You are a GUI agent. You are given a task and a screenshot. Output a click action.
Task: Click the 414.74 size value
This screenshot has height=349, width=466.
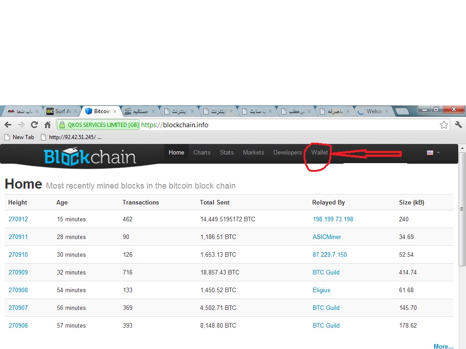tap(408, 273)
